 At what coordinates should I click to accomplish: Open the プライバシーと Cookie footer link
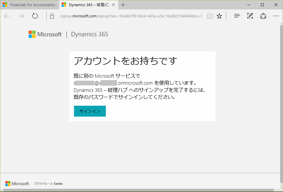click(48, 183)
